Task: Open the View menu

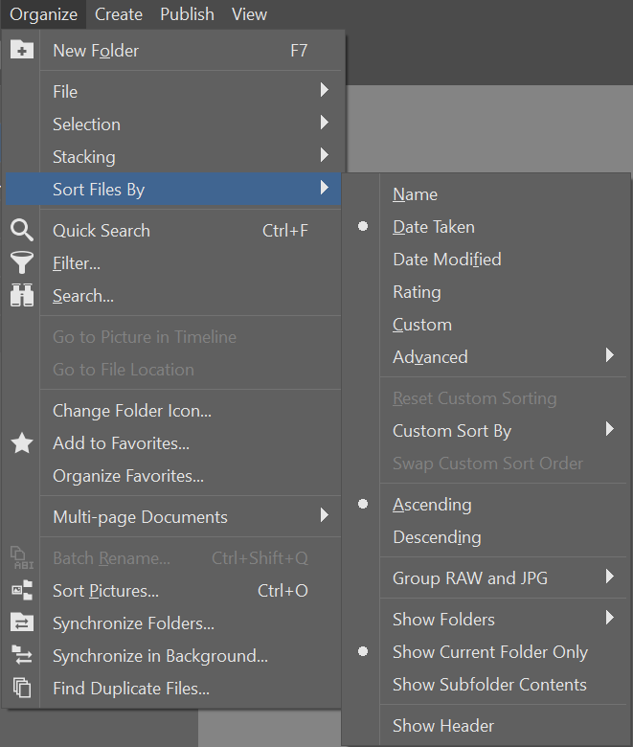Action: (x=249, y=14)
